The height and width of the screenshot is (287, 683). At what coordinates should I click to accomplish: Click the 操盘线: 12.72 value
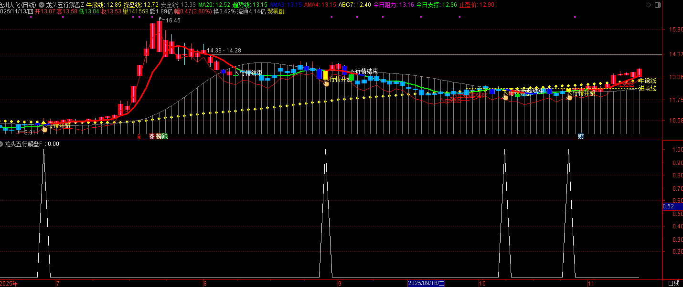tap(141, 4)
